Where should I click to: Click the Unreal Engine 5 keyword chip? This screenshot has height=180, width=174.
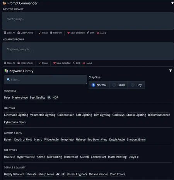coord(77,174)
